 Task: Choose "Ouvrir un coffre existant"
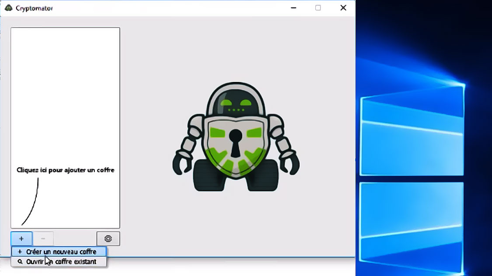tap(59, 262)
